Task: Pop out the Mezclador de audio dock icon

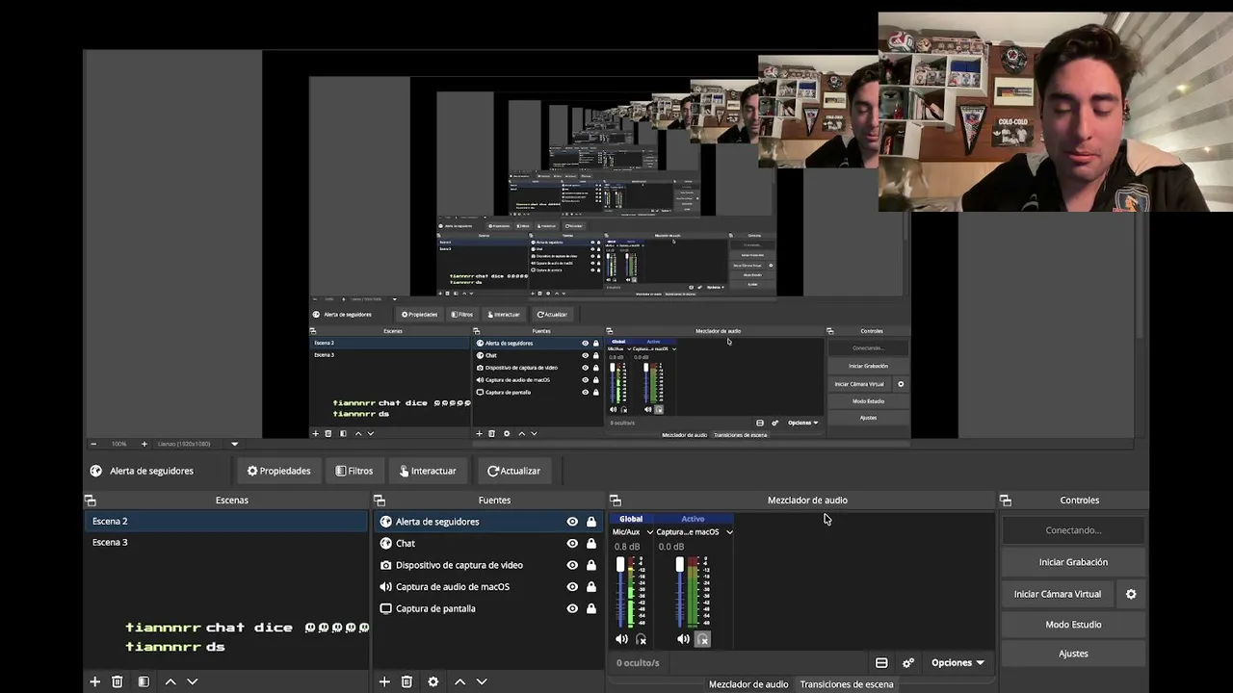Action: click(616, 500)
